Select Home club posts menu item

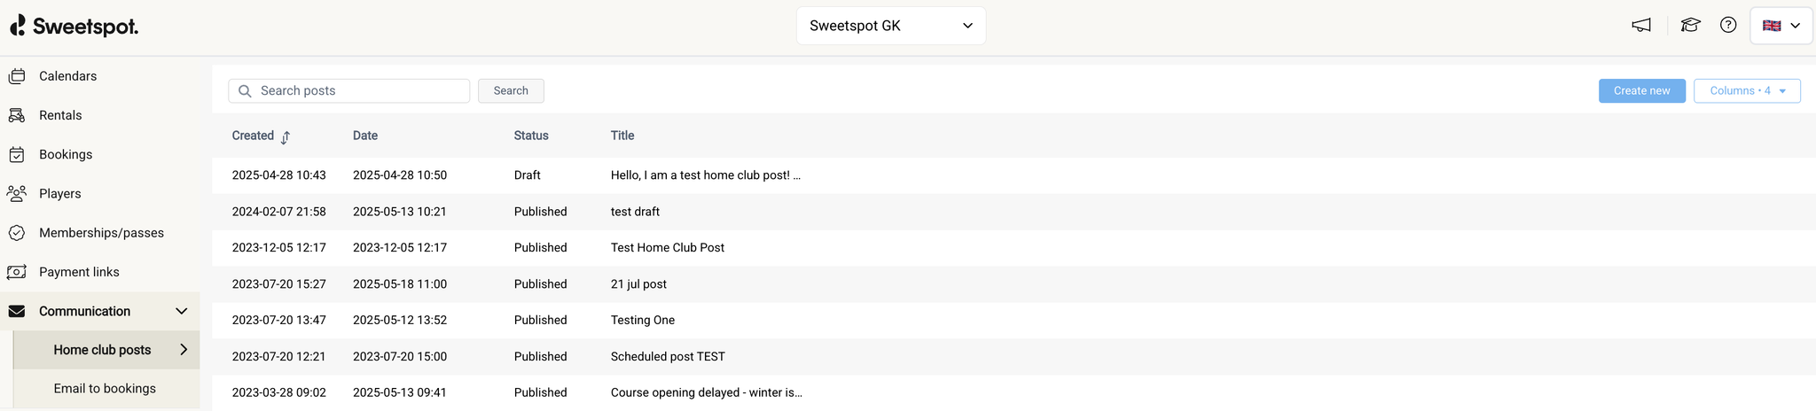click(x=102, y=350)
